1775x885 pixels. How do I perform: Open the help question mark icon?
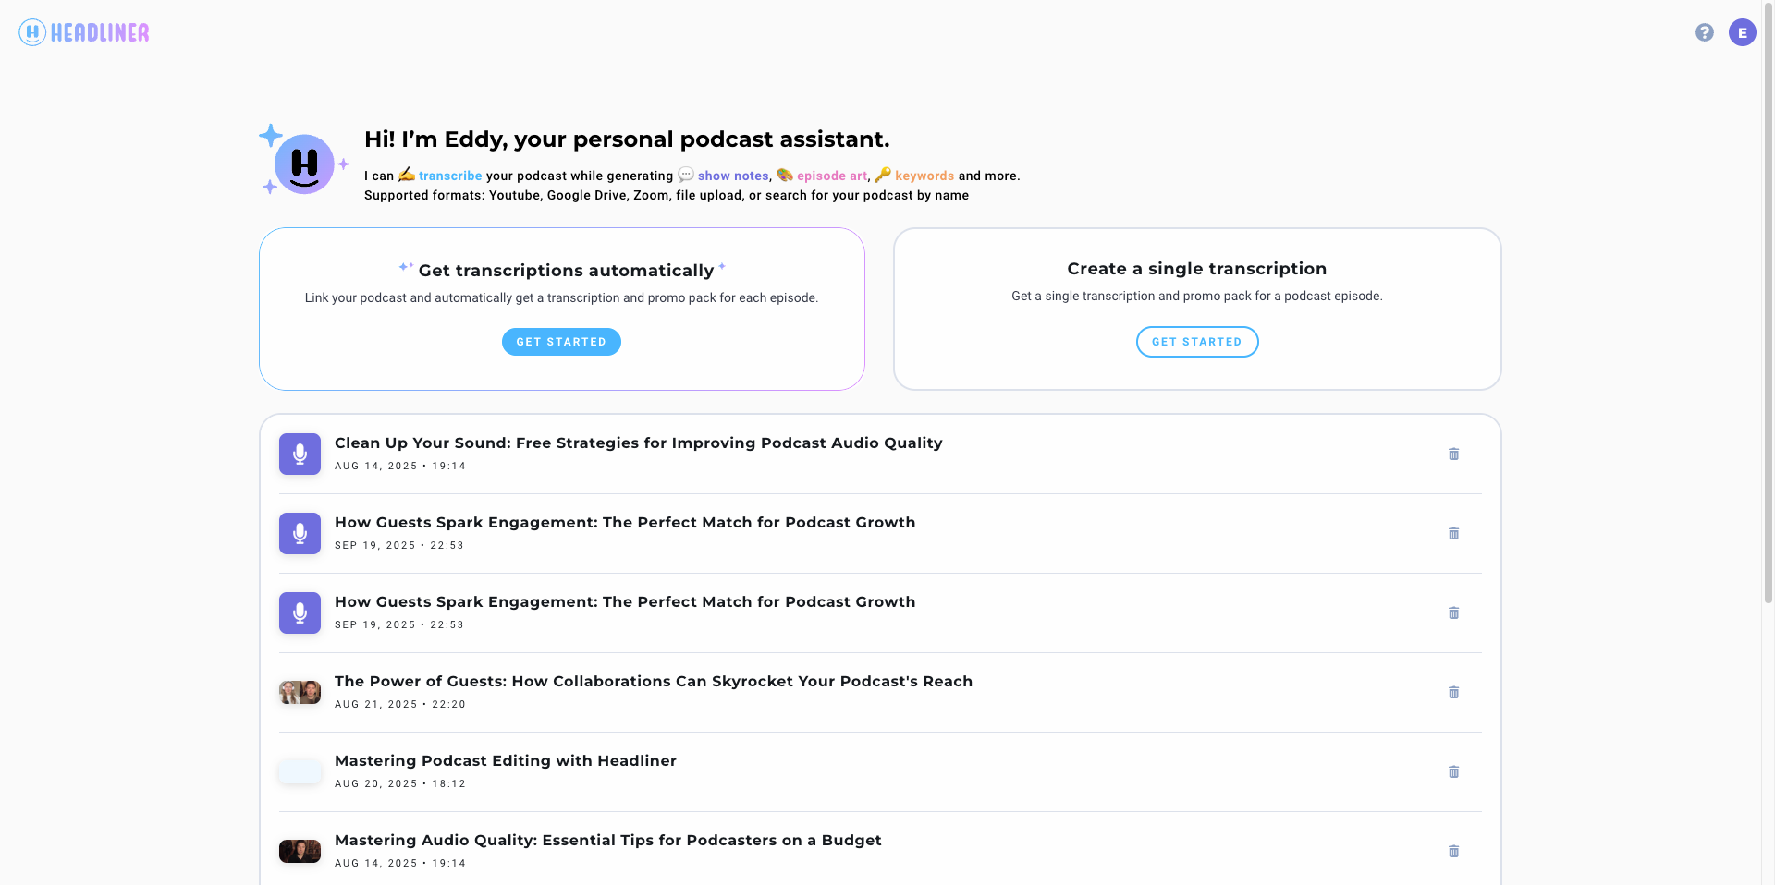1704,33
